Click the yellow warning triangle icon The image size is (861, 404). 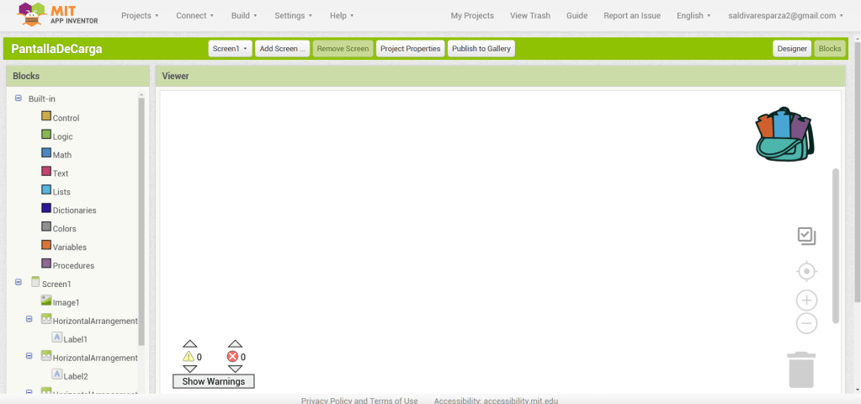coord(189,357)
